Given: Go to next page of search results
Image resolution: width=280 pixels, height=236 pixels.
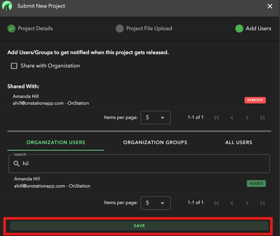Looking at the screenshot, I should click(x=247, y=203).
